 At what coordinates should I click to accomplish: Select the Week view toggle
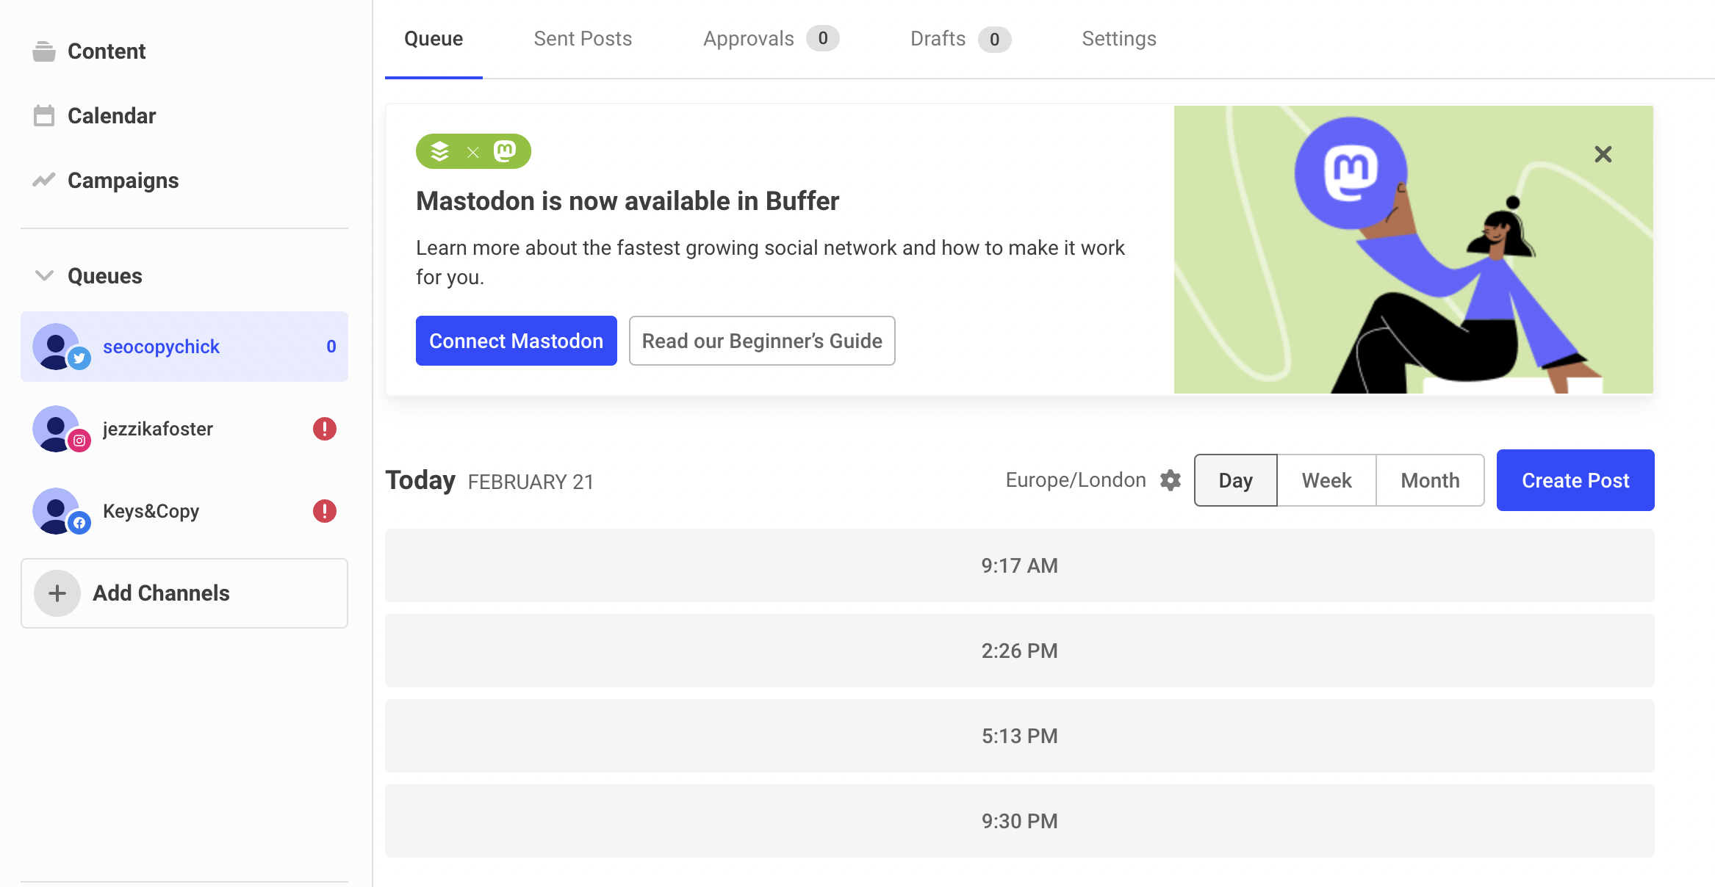coord(1326,479)
